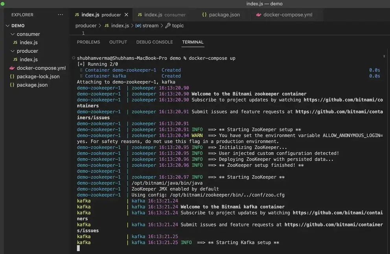Click 'ZooKeeper JMX enabled by default'

pos(175,189)
